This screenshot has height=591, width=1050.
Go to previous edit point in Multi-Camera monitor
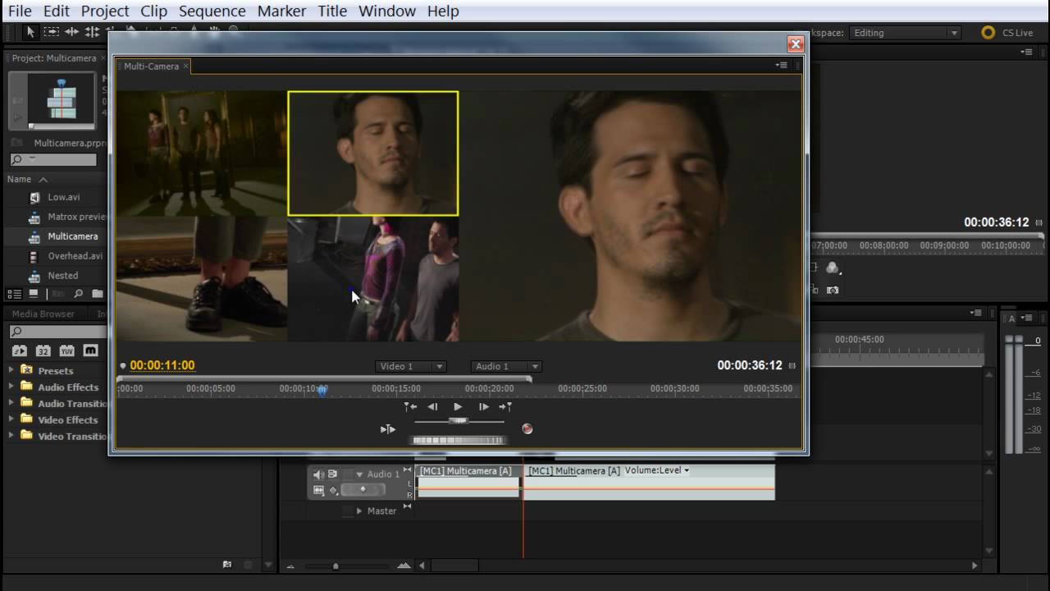[x=410, y=406]
